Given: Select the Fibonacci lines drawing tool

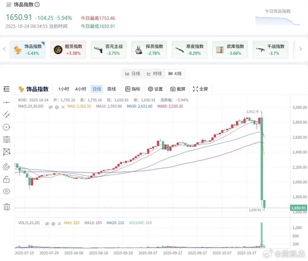Looking at the screenshot, I should click(7, 140).
